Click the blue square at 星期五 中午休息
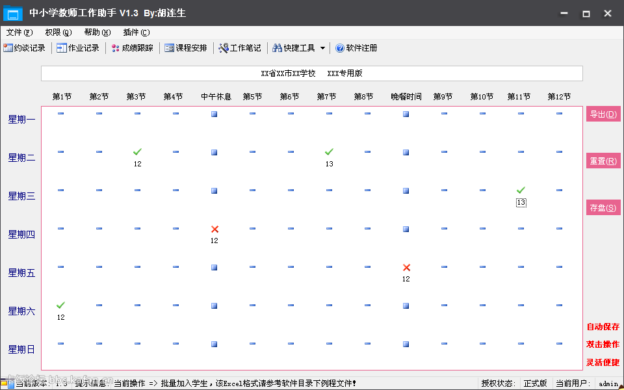 point(214,267)
